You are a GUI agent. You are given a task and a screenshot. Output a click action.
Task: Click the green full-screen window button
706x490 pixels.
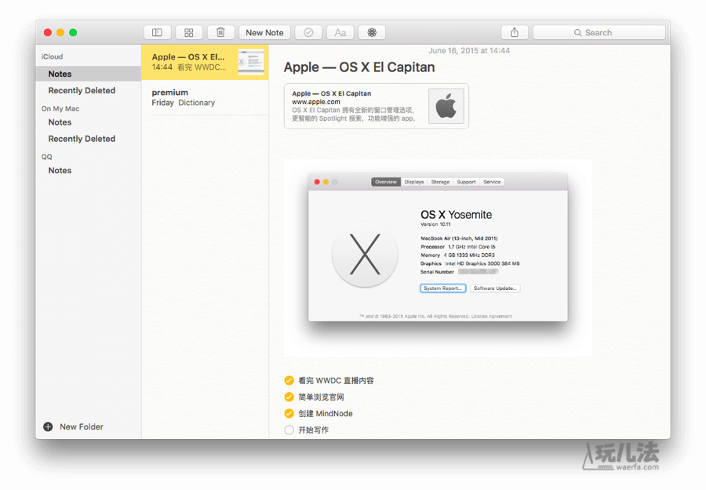pos(73,32)
